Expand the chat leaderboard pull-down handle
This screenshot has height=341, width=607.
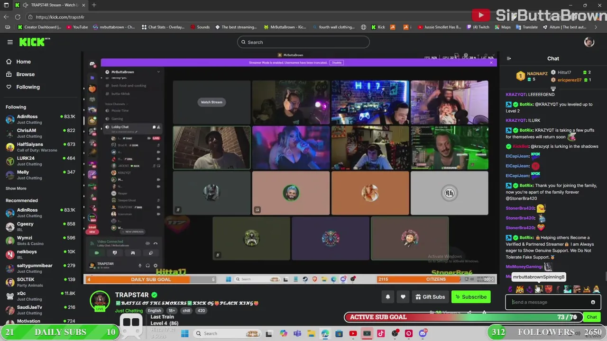click(553, 89)
